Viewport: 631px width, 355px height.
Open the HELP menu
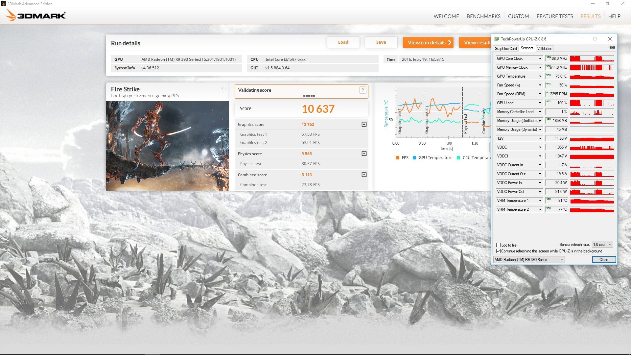(614, 16)
